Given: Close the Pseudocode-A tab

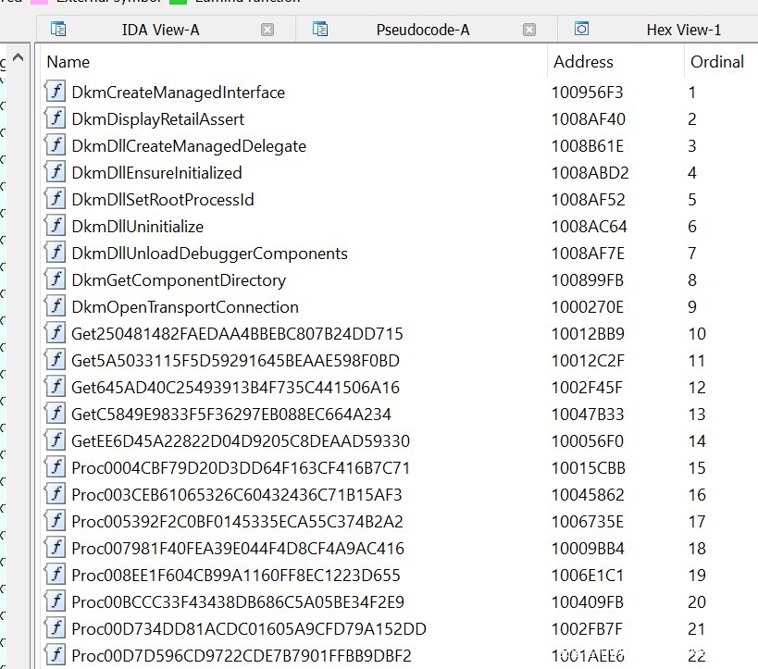Looking at the screenshot, I should pos(529,30).
